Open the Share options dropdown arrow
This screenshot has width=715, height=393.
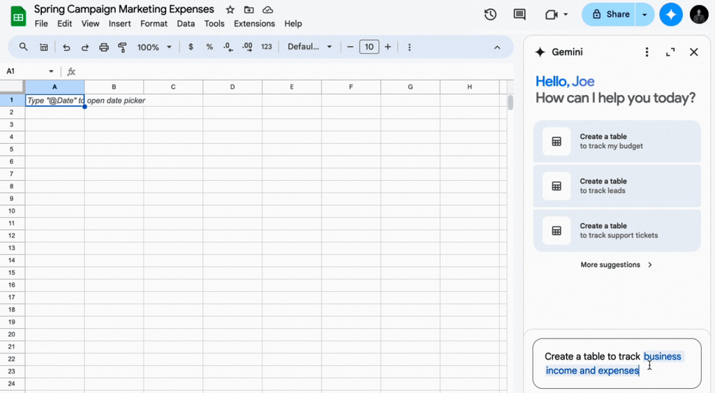(x=644, y=15)
